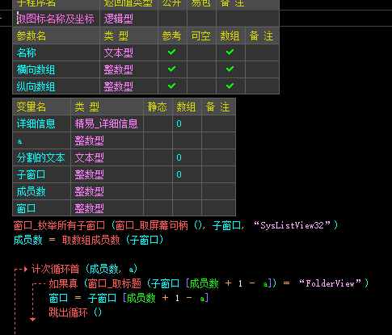Click 计次循环首 loop statement

pyautogui.click(x=55, y=269)
